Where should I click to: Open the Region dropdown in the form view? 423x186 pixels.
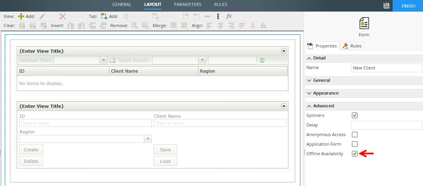[148, 139]
